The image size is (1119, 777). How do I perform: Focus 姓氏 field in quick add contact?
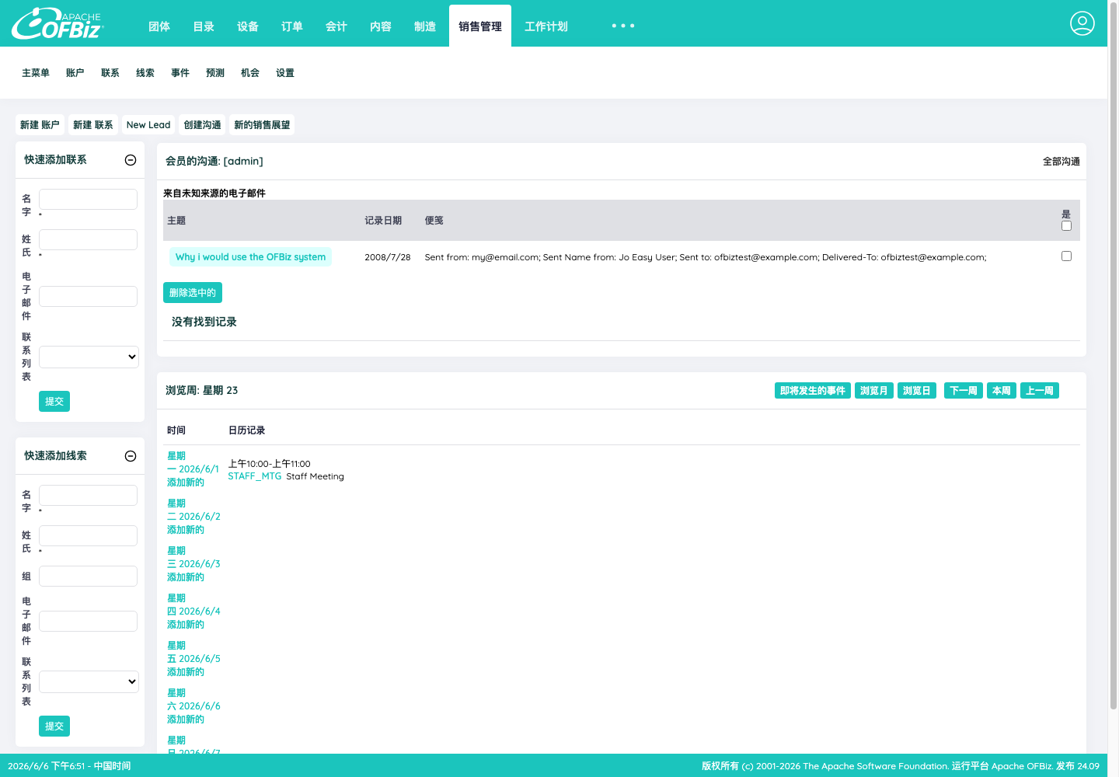point(89,239)
